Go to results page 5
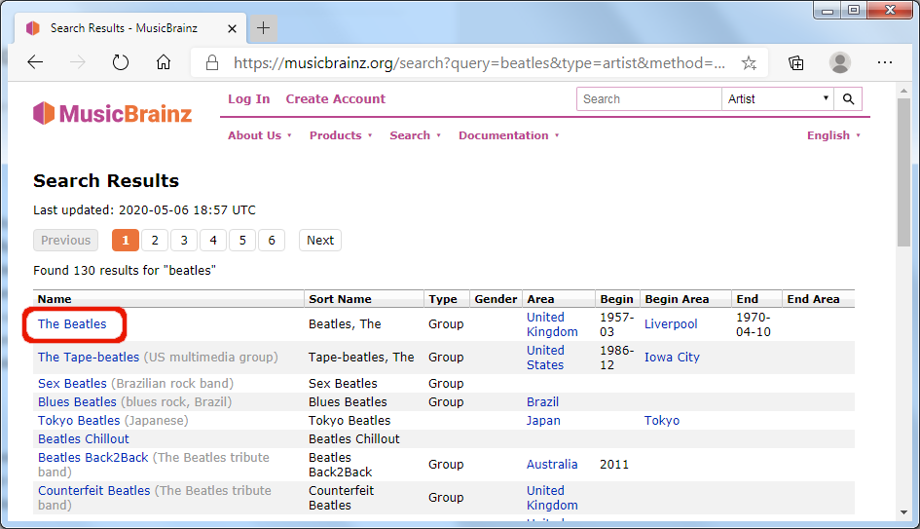The width and height of the screenshot is (920, 529). point(242,240)
